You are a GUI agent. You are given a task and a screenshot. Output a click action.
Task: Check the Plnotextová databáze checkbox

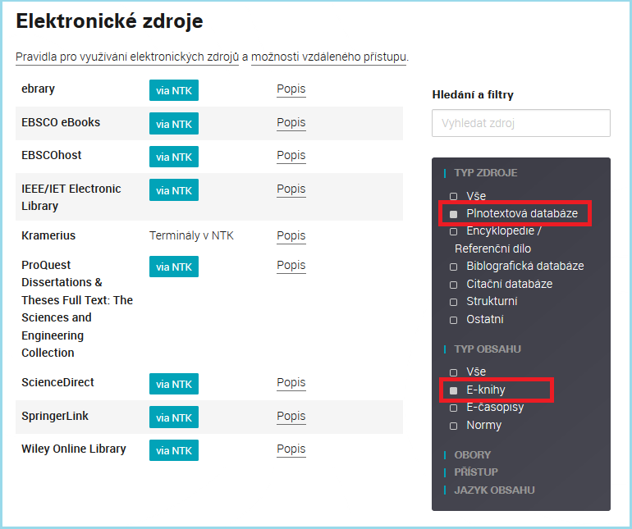[x=453, y=214]
